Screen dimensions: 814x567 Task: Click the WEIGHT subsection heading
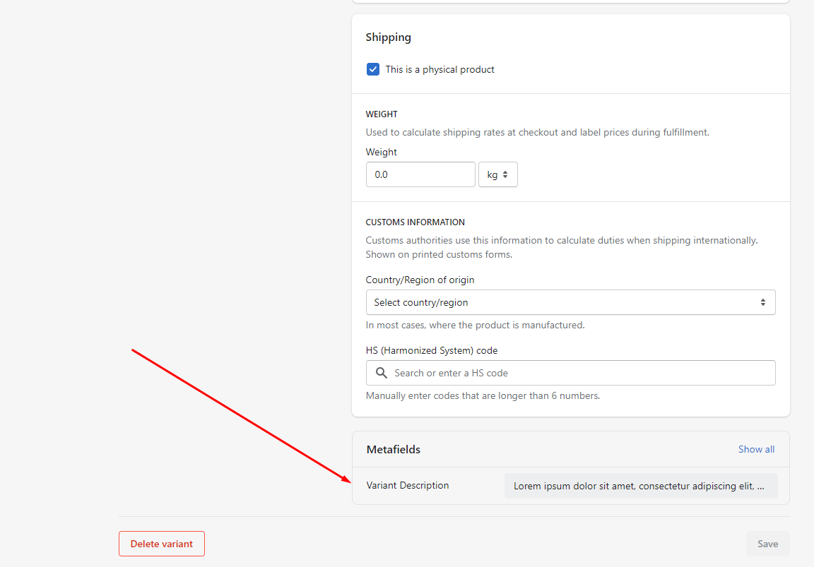382,114
